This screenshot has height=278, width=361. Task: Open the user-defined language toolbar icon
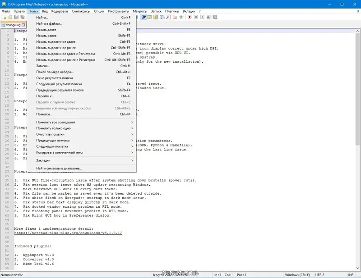coord(150,17)
